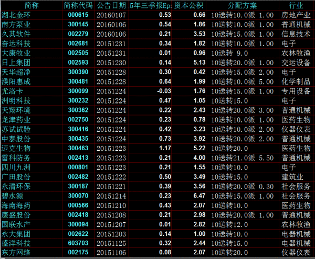The image size is (315, 259).
Task: Click industry cell 建筑业
Action: click(x=292, y=177)
